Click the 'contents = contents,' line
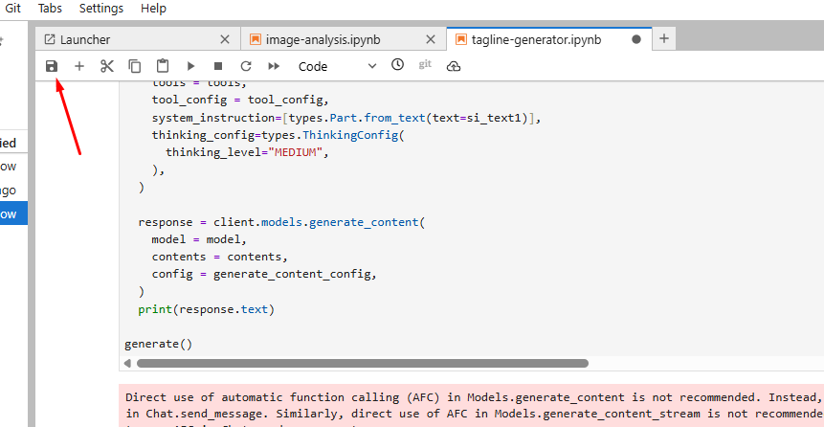824x427 pixels. tap(220, 257)
